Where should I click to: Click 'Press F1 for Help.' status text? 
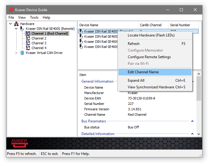pyautogui.click(x=76, y=154)
